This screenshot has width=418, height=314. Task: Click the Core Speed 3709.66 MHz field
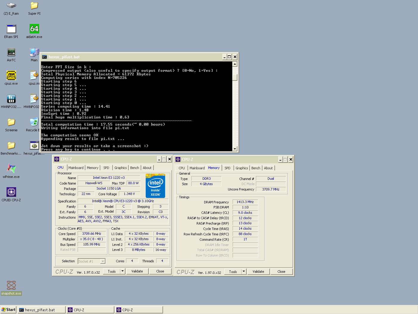click(x=92, y=234)
